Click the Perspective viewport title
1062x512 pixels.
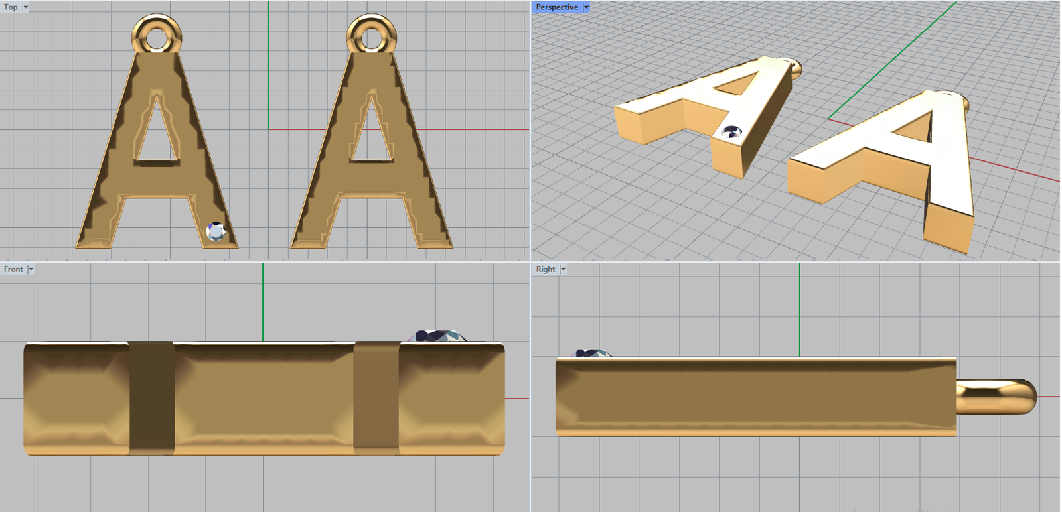556,7
